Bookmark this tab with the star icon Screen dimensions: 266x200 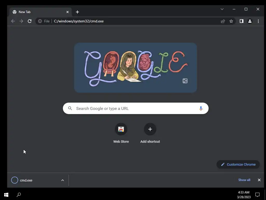[231, 21]
